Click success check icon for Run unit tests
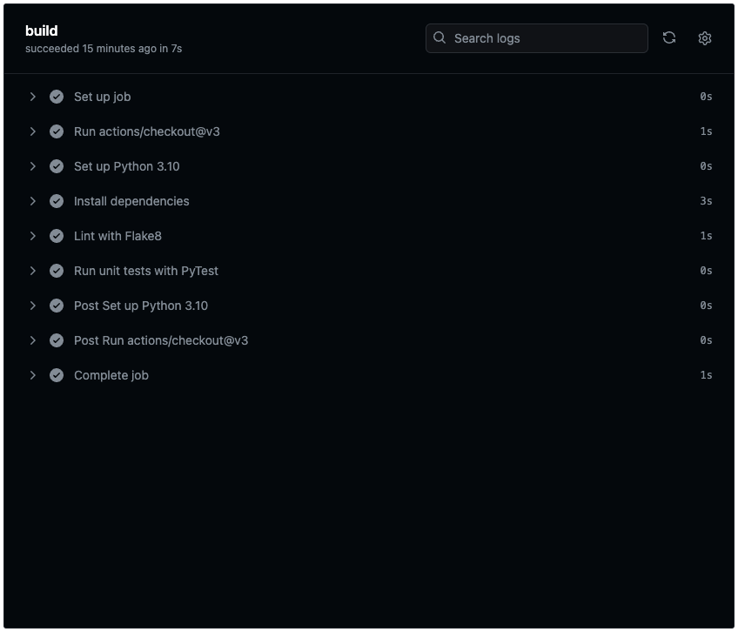This screenshot has width=738, height=632. (57, 271)
